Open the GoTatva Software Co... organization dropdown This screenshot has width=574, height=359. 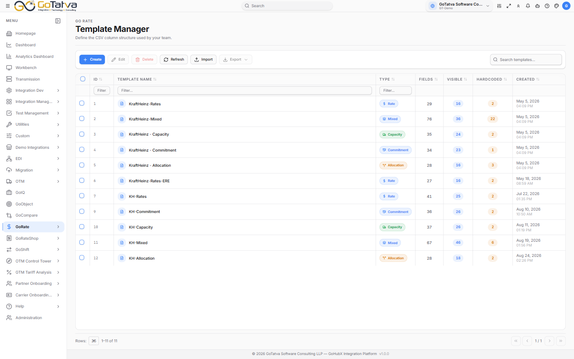[459, 6]
